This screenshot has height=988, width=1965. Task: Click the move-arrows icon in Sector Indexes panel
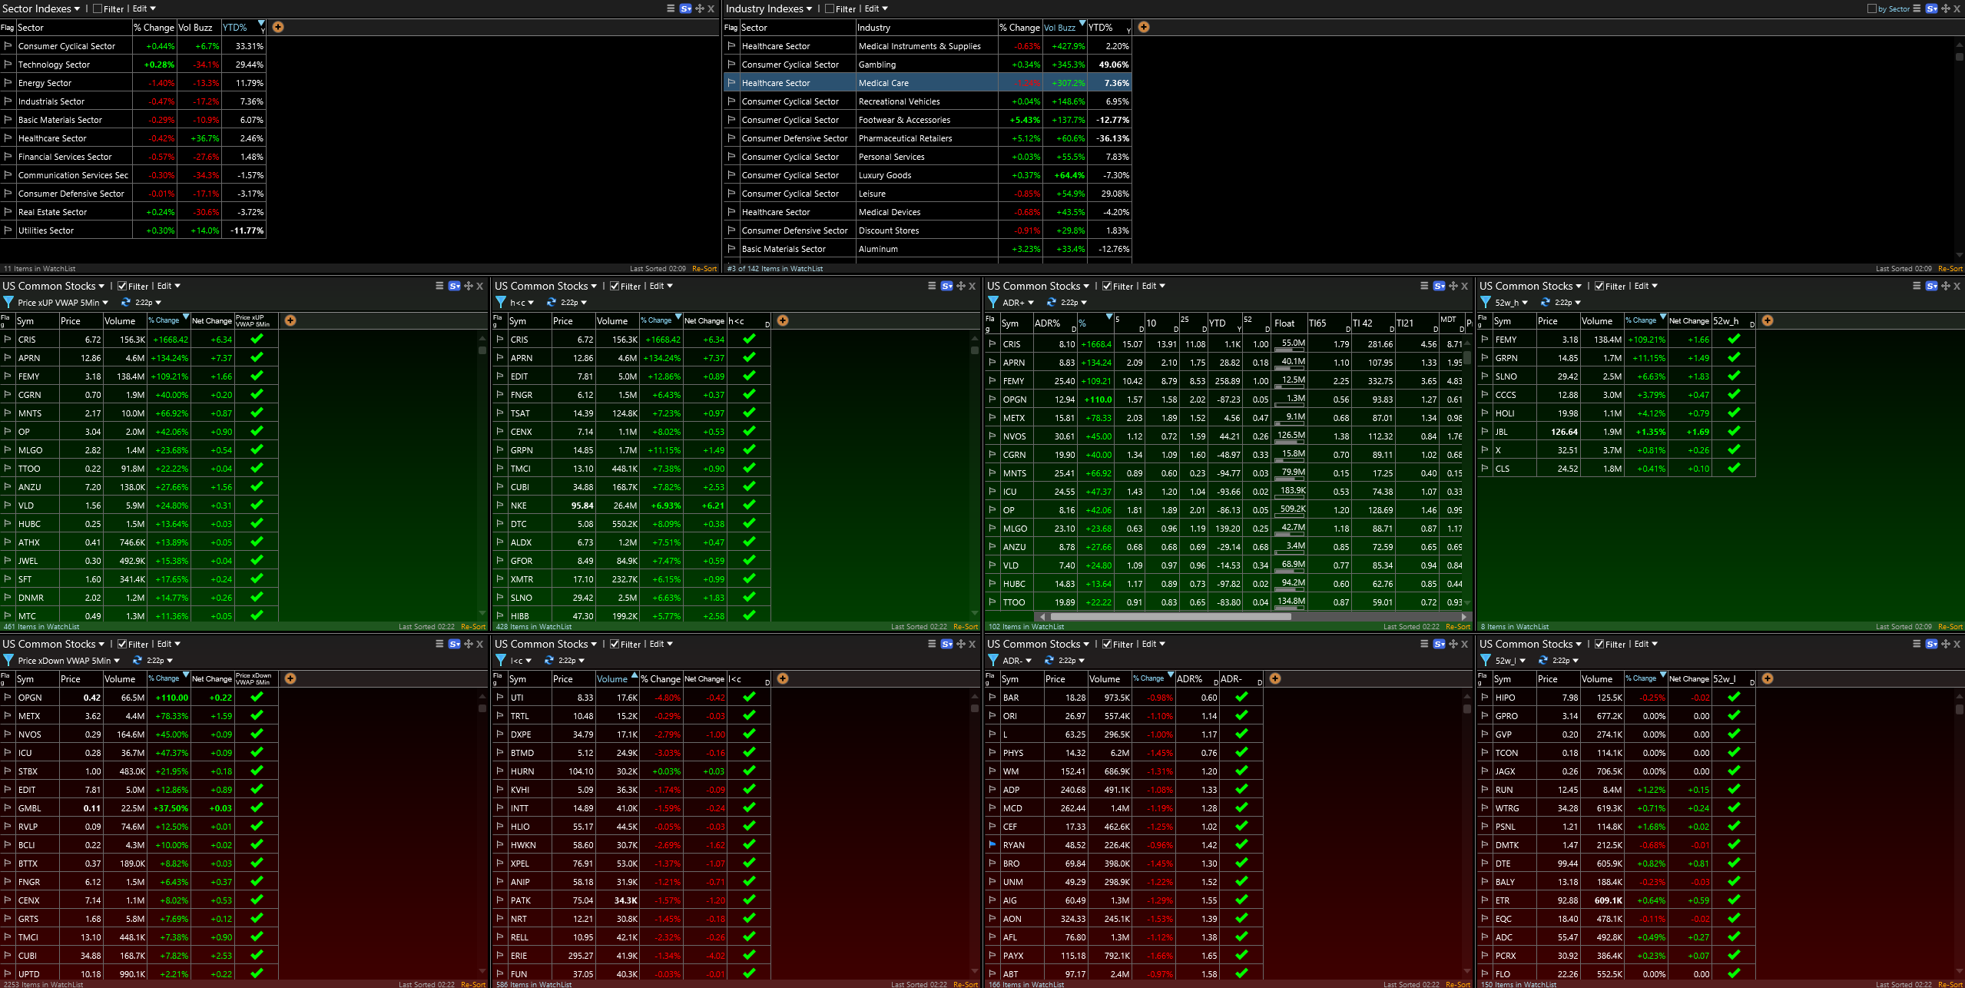coord(699,8)
